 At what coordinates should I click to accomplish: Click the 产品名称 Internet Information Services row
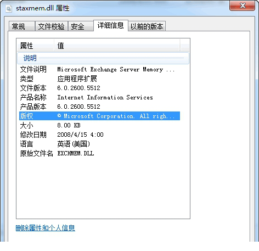tap(99, 97)
